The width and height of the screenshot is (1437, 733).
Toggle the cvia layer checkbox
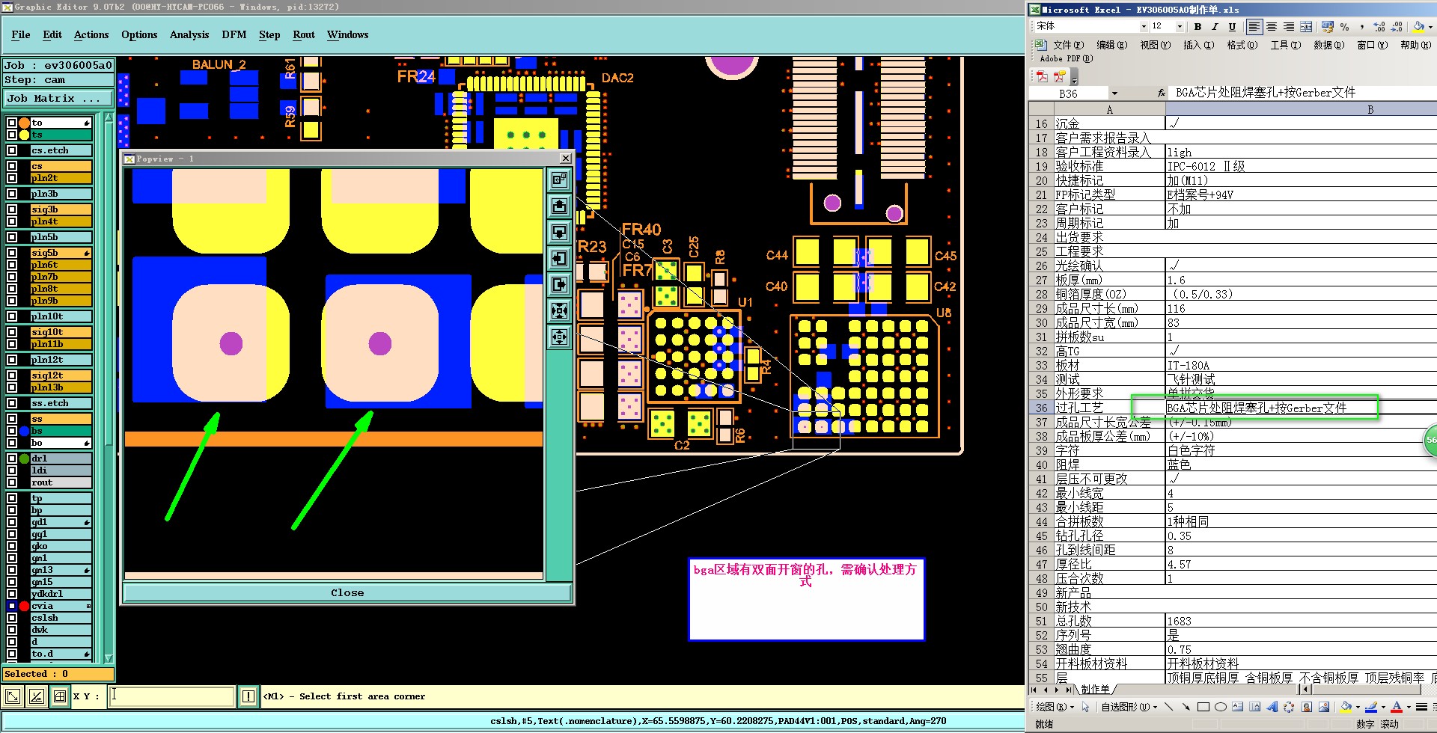click(x=11, y=606)
